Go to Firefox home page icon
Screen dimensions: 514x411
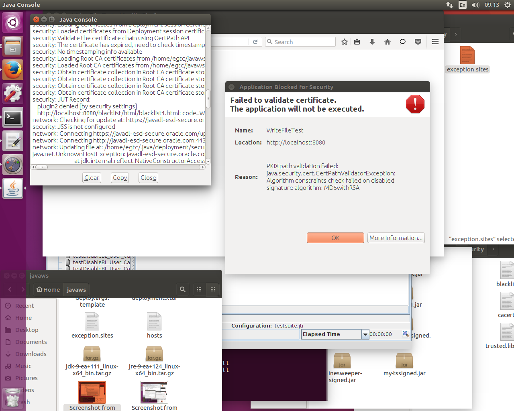388,42
